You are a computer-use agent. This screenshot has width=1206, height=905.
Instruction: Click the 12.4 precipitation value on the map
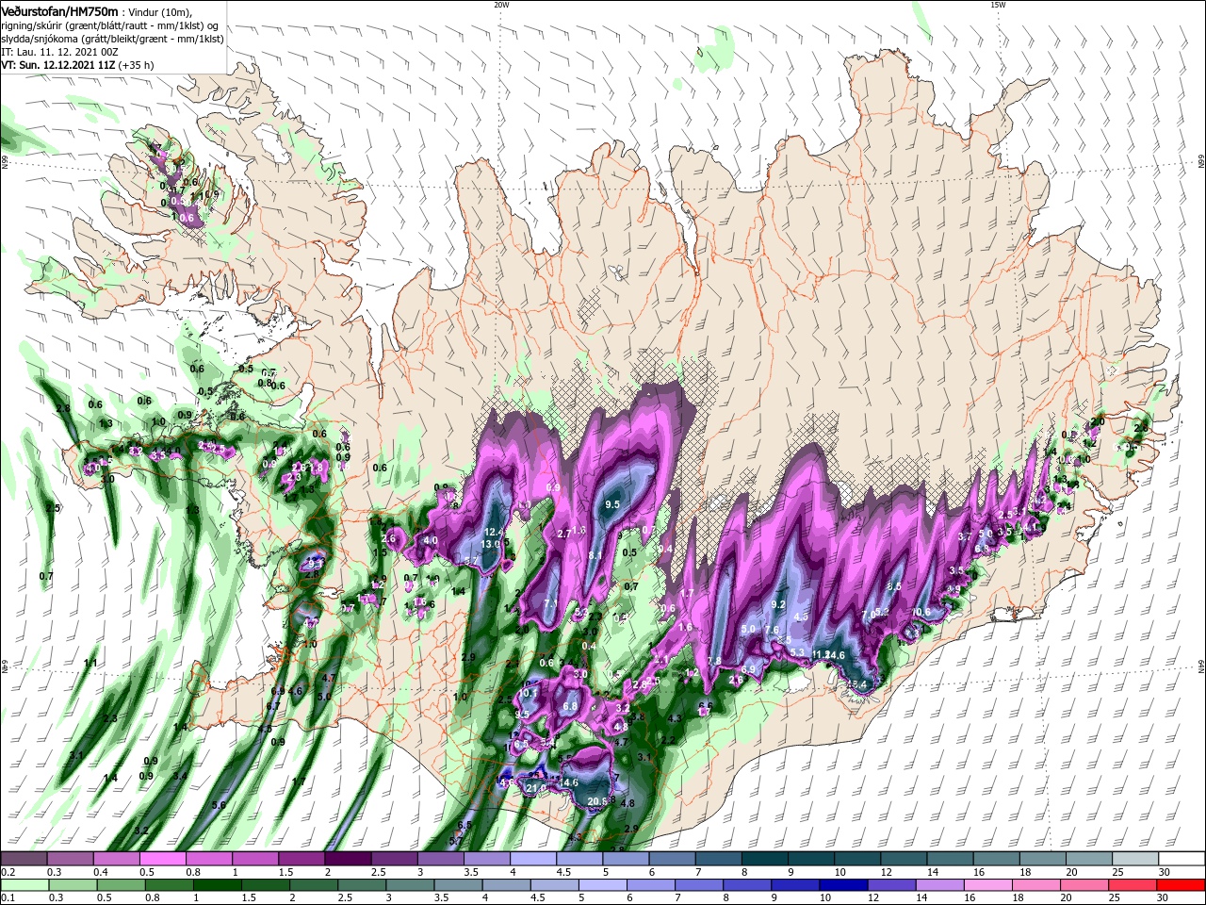click(x=496, y=533)
